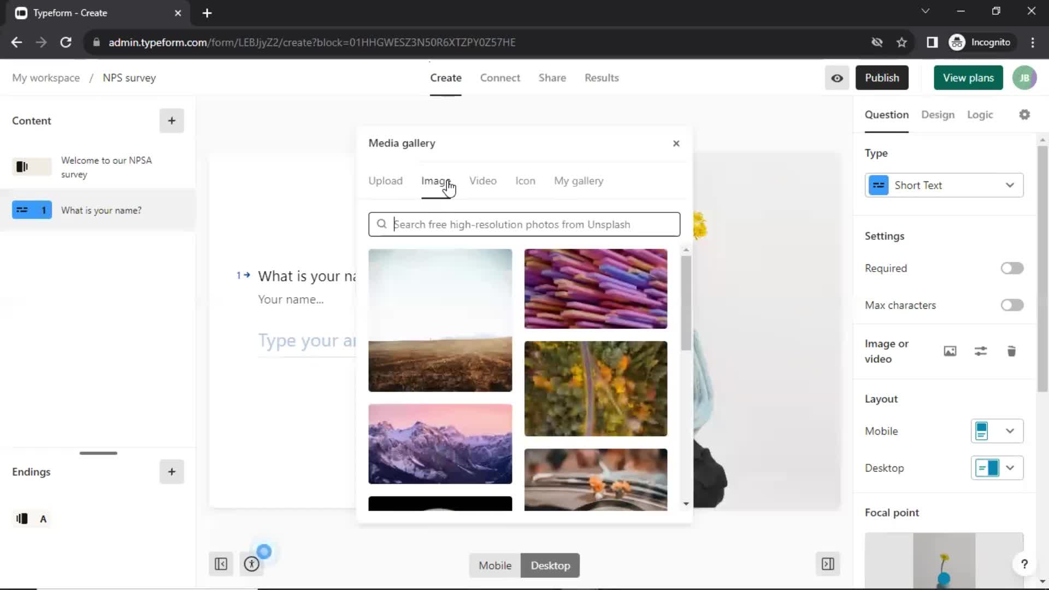The height and width of the screenshot is (590, 1049).
Task: Click the View plans button
Action: click(968, 78)
